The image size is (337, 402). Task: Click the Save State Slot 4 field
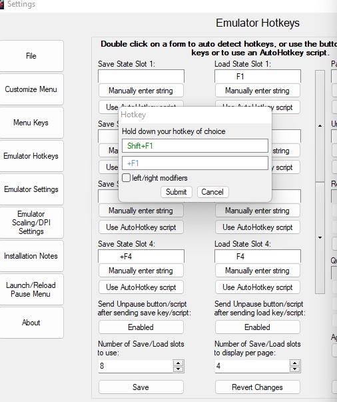(x=141, y=257)
